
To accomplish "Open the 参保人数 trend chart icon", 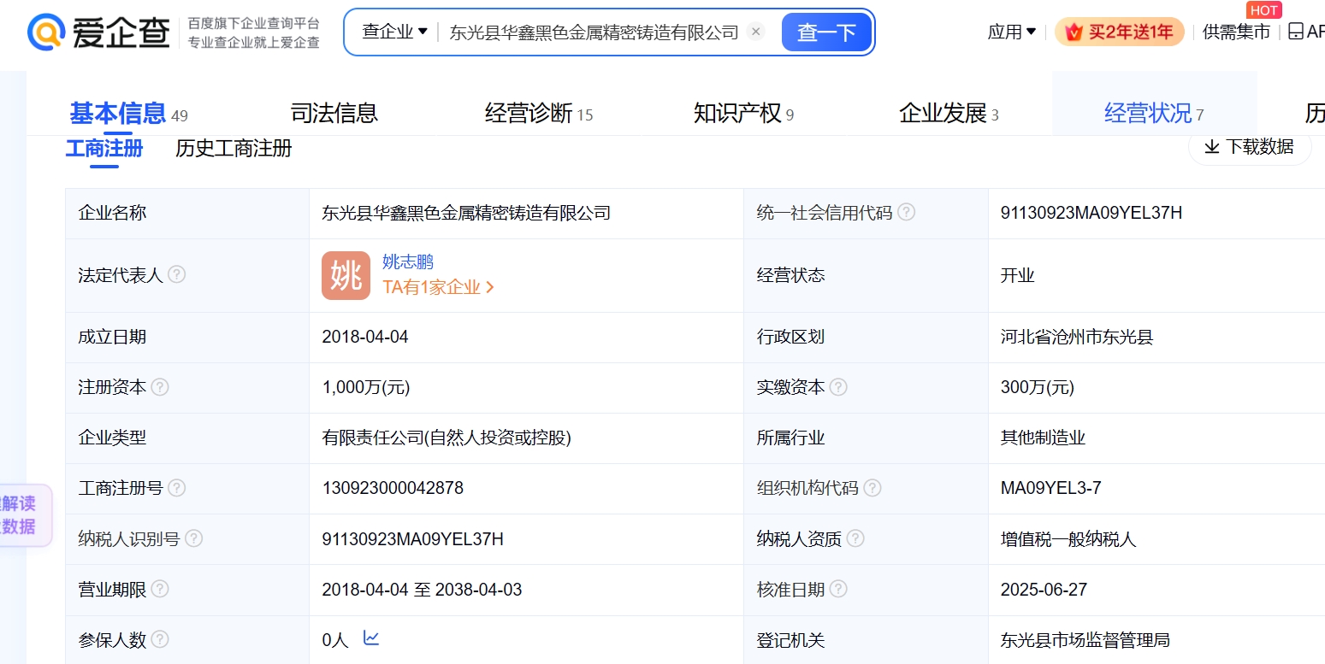I will coord(371,638).
